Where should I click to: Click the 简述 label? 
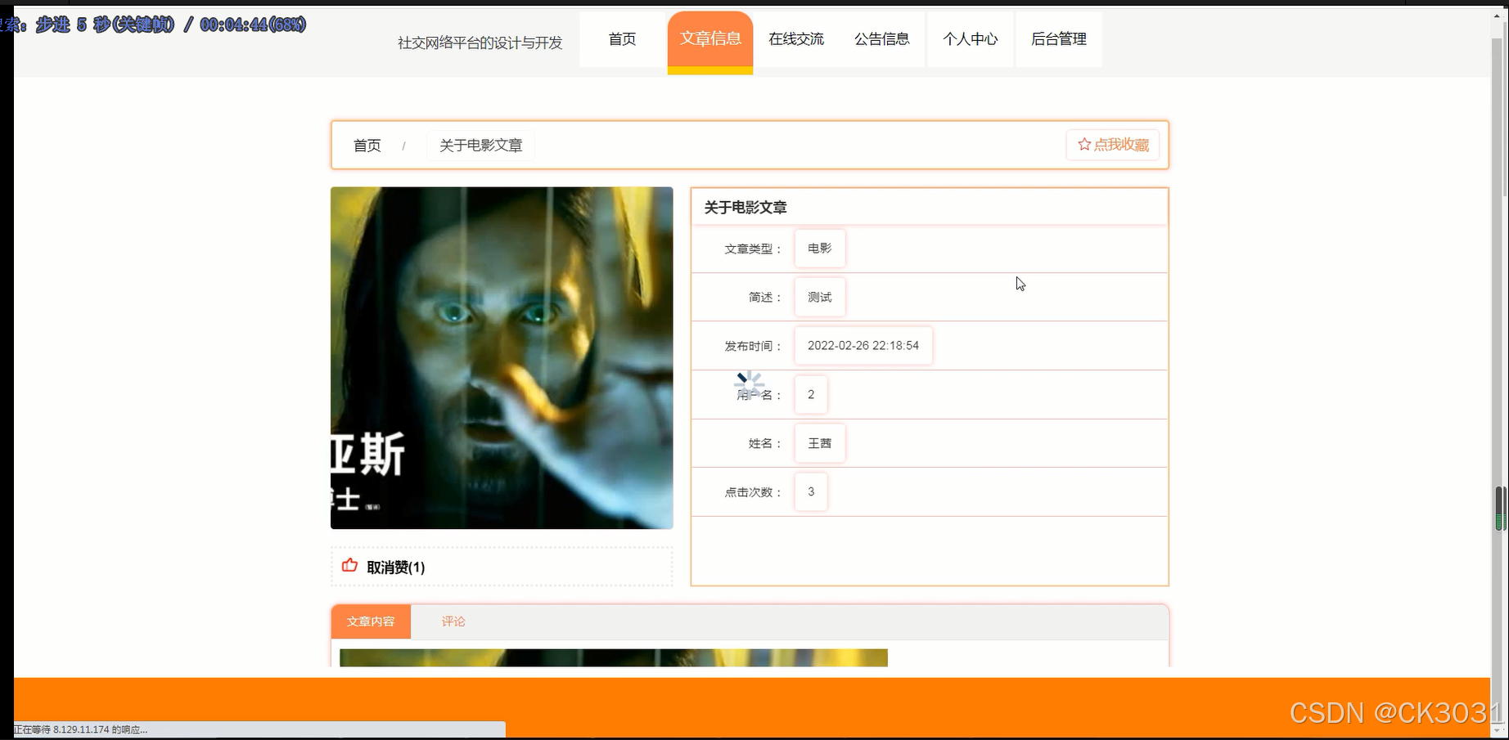pyautogui.click(x=765, y=298)
